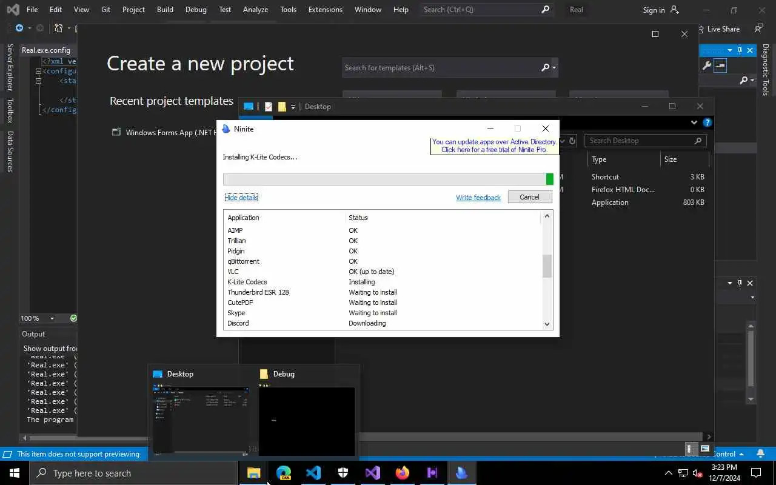
Task: Click the refresh button in Explorer address bar
Action: 572,141
